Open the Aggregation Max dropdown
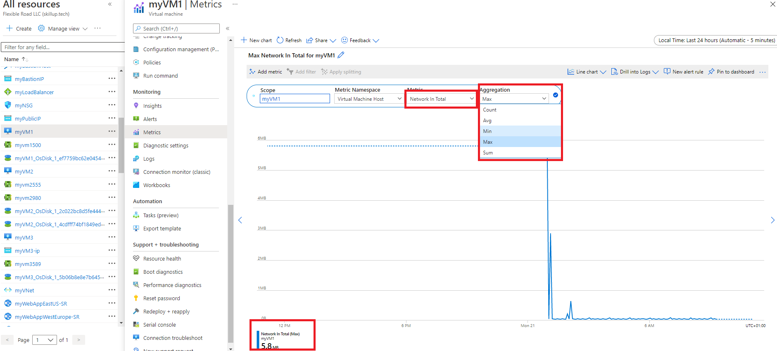The height and width of the screenshot is (351, 777). 514,99
